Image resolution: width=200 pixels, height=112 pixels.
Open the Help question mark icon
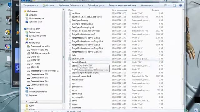point(181,5)
